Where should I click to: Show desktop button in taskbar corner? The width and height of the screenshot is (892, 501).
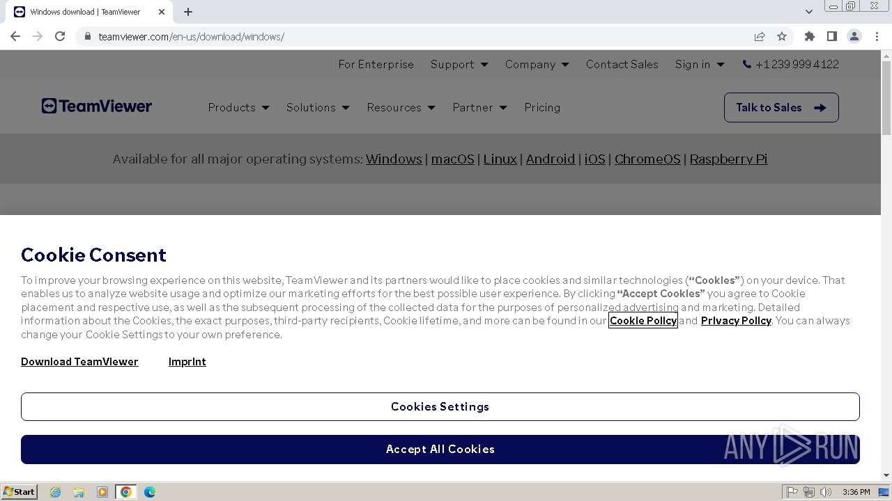884,492
